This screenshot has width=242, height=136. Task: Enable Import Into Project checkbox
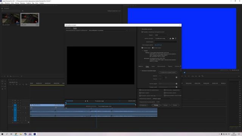point(140,93)
